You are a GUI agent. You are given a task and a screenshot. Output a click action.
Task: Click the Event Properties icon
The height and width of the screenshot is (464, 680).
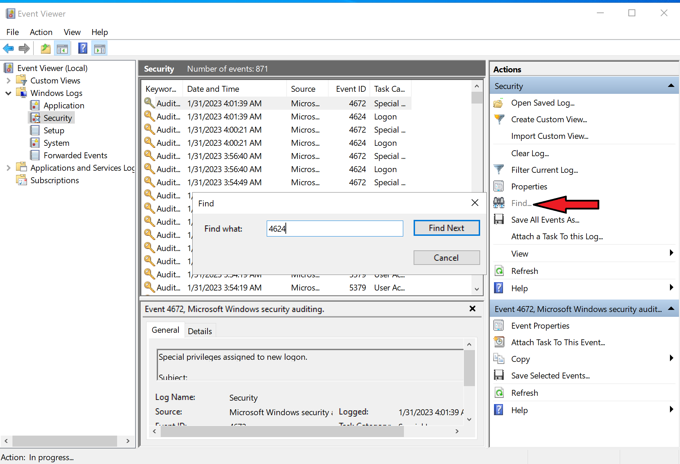[x=498, y=325]
